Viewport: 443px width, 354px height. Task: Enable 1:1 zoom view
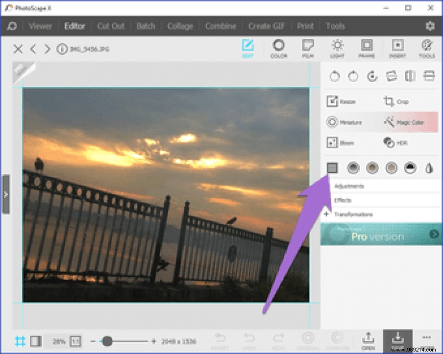pos(75,340)
